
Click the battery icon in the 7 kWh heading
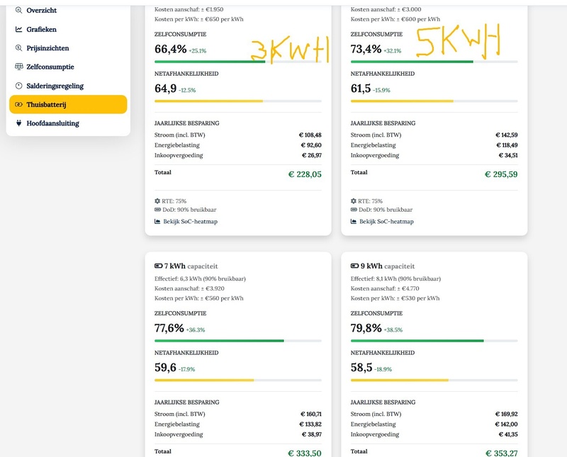tap(158, 266)
